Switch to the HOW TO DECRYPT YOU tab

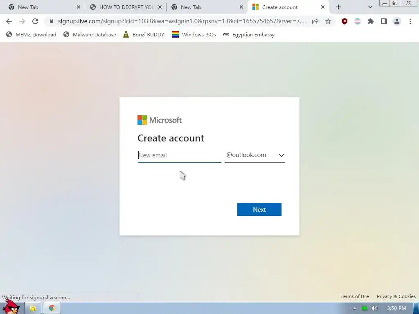coord(126,7)
